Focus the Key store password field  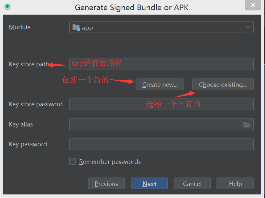coord(161,104)
